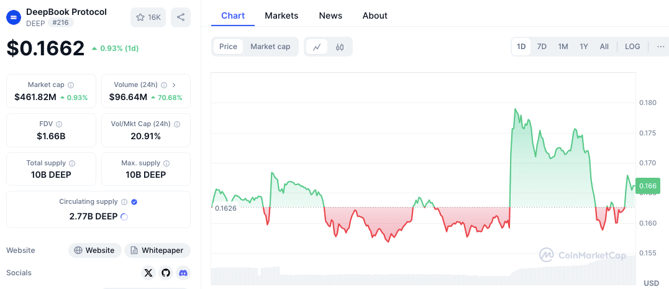Click the DeepBook Protocol coin logo
Screen dimensions: 669x289
pos(13,17)
